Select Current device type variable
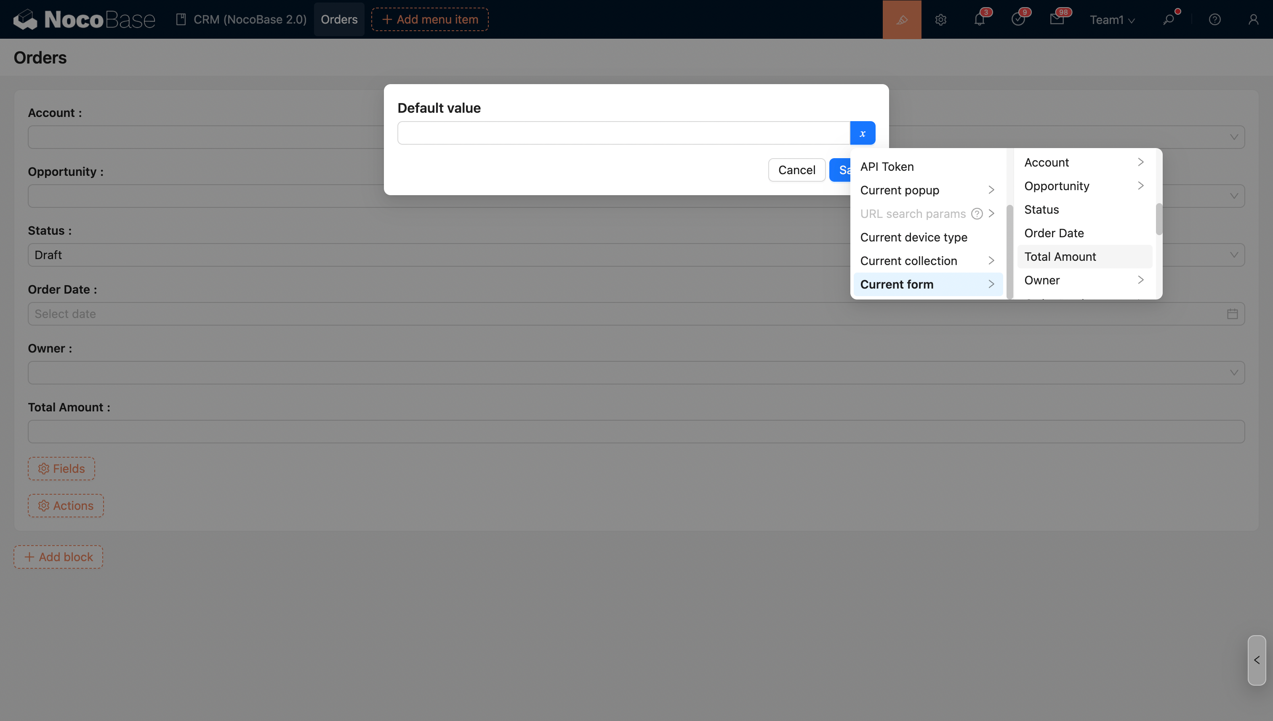Image resolution: width=1273 pixels, height=721 pixels. click(913, 237)
